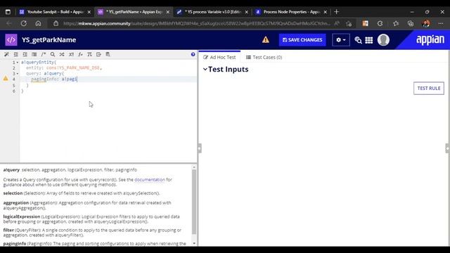This screenshot has width=450, height=253.
Task: Click the browser refresh icon
Action: tap(23, 23)
